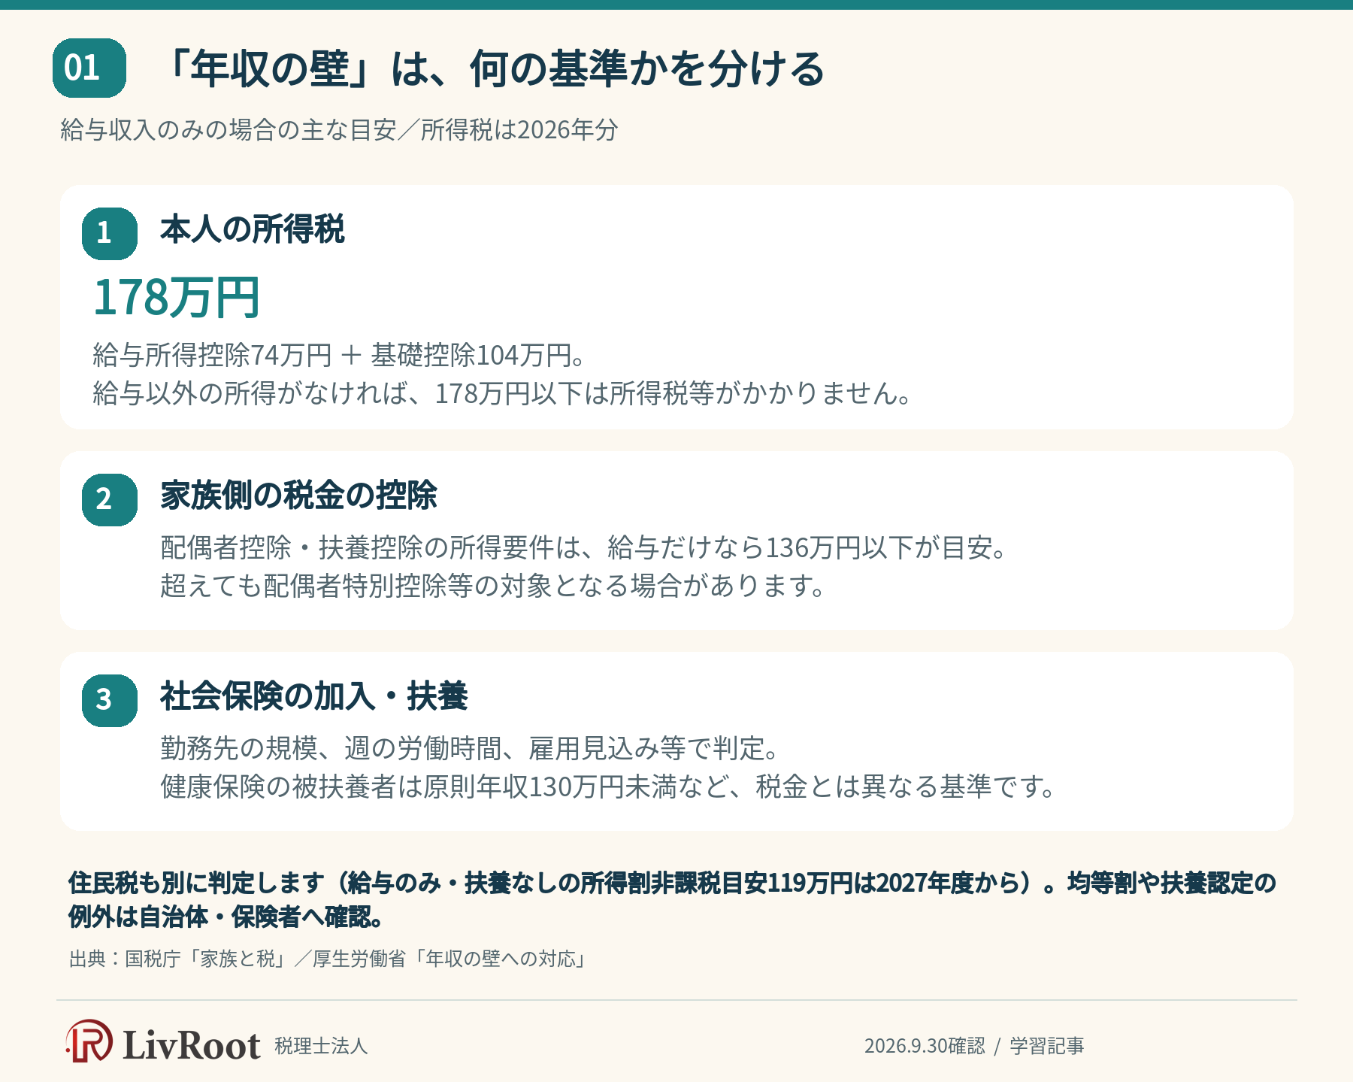Click the large figure 178万円
The width and height of the screenshot is (1353, 1082).
coord(177,297)
